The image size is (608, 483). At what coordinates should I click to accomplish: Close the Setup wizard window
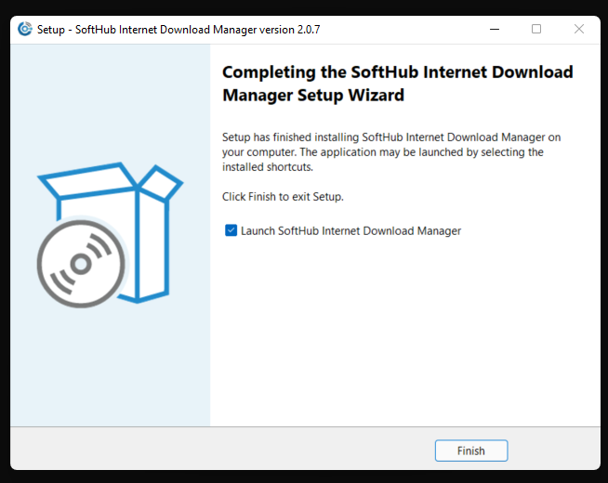point(579,29)
